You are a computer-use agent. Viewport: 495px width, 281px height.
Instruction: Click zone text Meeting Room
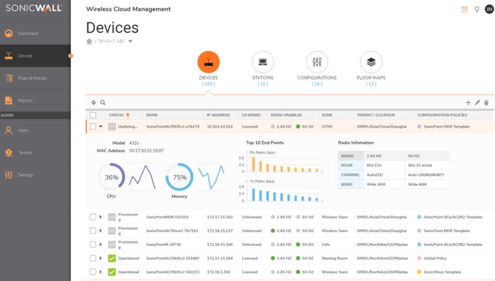pyautogui.click(x=334, y=258)
